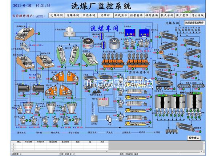Open the 曲线显示 menu tab
The height and width of the screenshot is (156, 218).
121,15
